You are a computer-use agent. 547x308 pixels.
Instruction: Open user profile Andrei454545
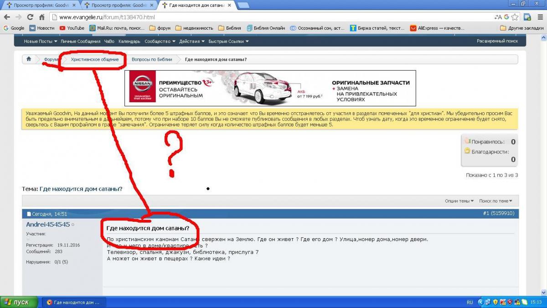(48, 224)
